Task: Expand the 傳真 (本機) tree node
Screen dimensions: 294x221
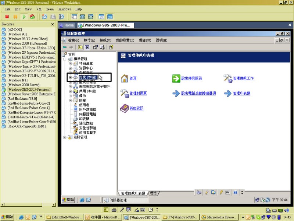Action: click(70, 77)
